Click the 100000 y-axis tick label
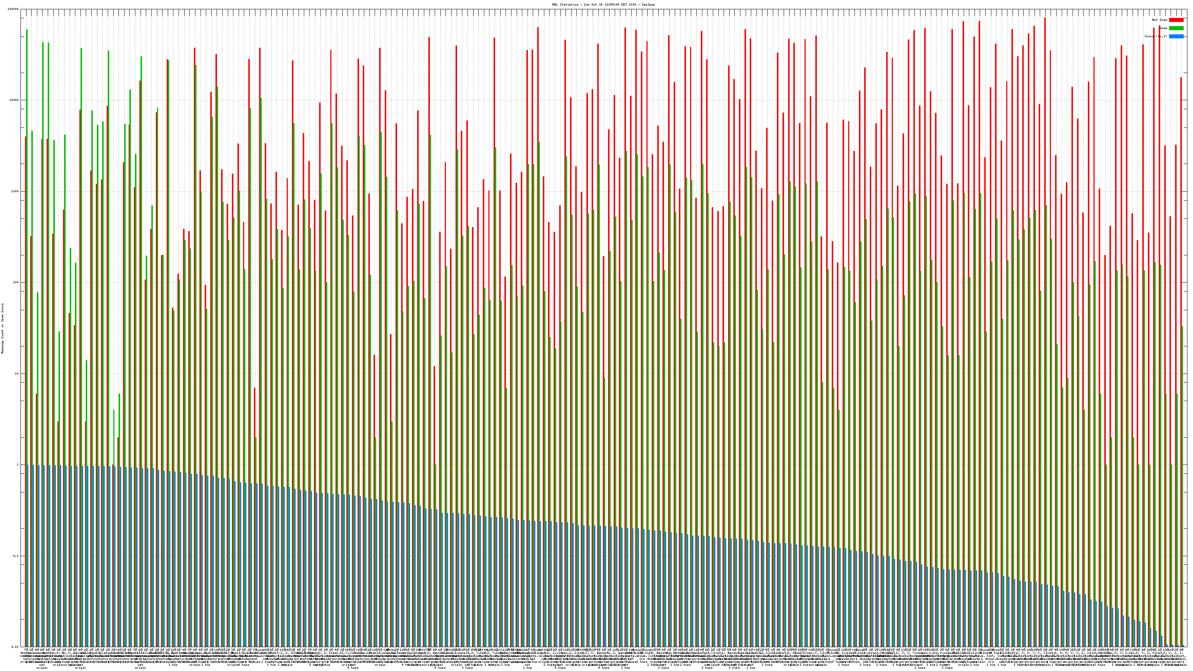The height and width of the screenshot is (671, 1193). click(x=13, y=9)
